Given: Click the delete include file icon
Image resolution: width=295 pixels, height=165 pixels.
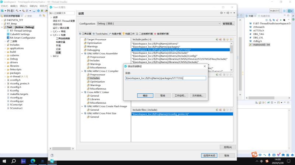Looking at the screenshot, I should click(221, 110).
